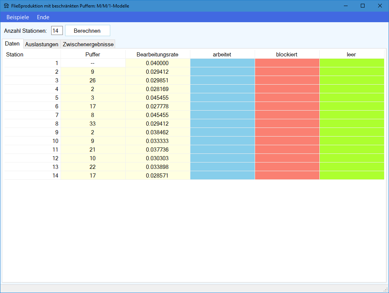The image size is (389, 293).
Task: Switch to the Zwischenergebnisse tab
Action: coord(88,44)
